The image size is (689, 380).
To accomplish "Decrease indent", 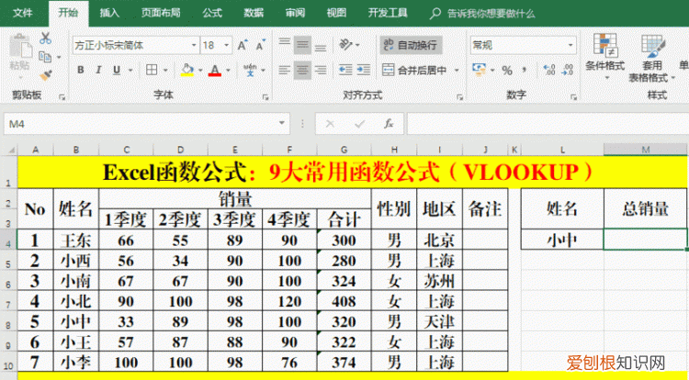I will click(x=345, y=70).
